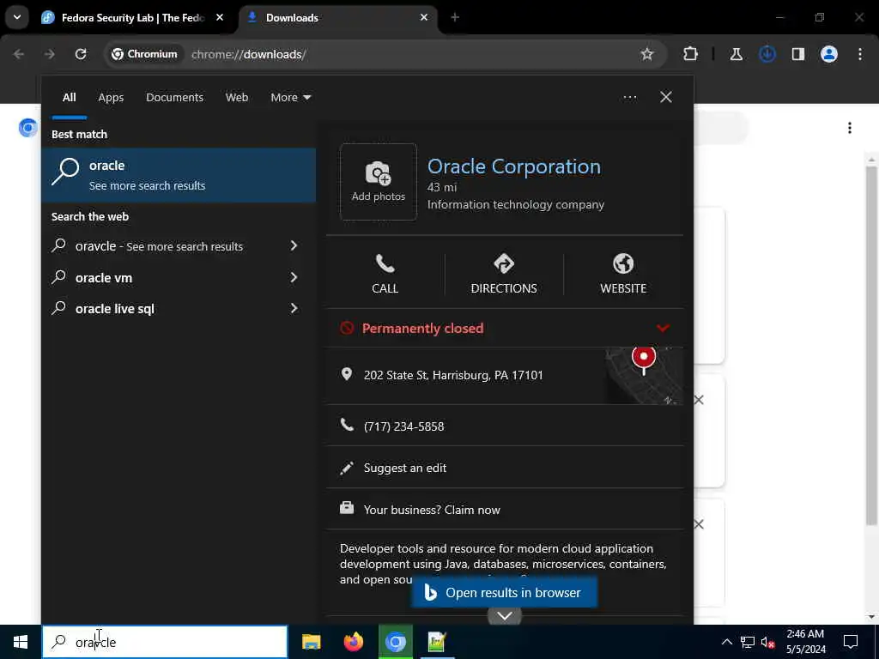Open the tab search dropdown arrow

[17, 17]
